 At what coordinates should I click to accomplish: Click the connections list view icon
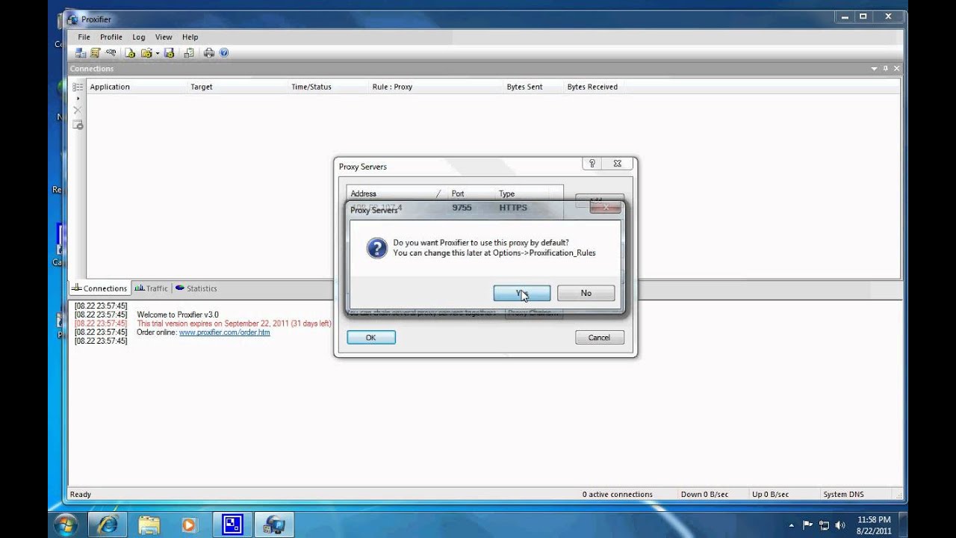tap(78, 87)
